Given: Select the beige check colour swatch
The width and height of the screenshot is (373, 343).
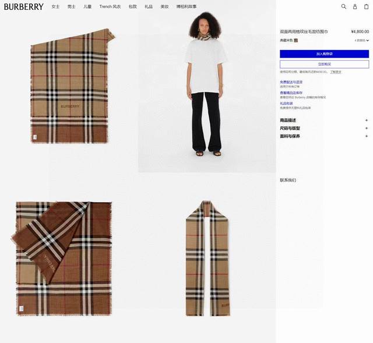Looking at the screenshot, I should click(295, 40).
